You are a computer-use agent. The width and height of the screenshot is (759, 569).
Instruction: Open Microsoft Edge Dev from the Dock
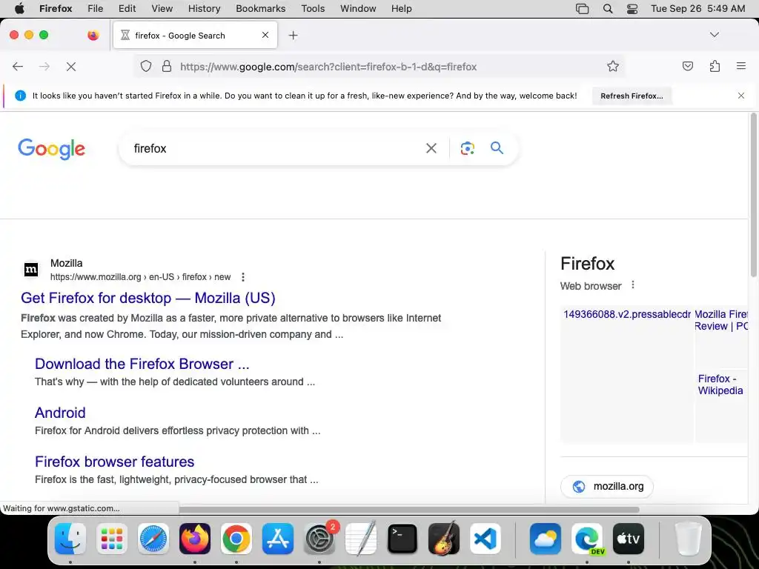(587, 539)
